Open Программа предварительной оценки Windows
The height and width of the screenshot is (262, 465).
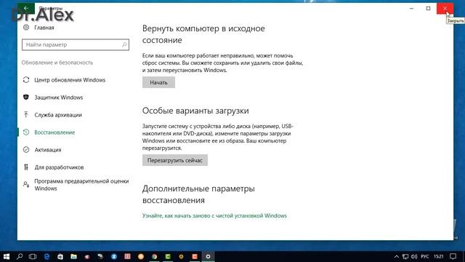pyautogui.click(x=76, y=185)
